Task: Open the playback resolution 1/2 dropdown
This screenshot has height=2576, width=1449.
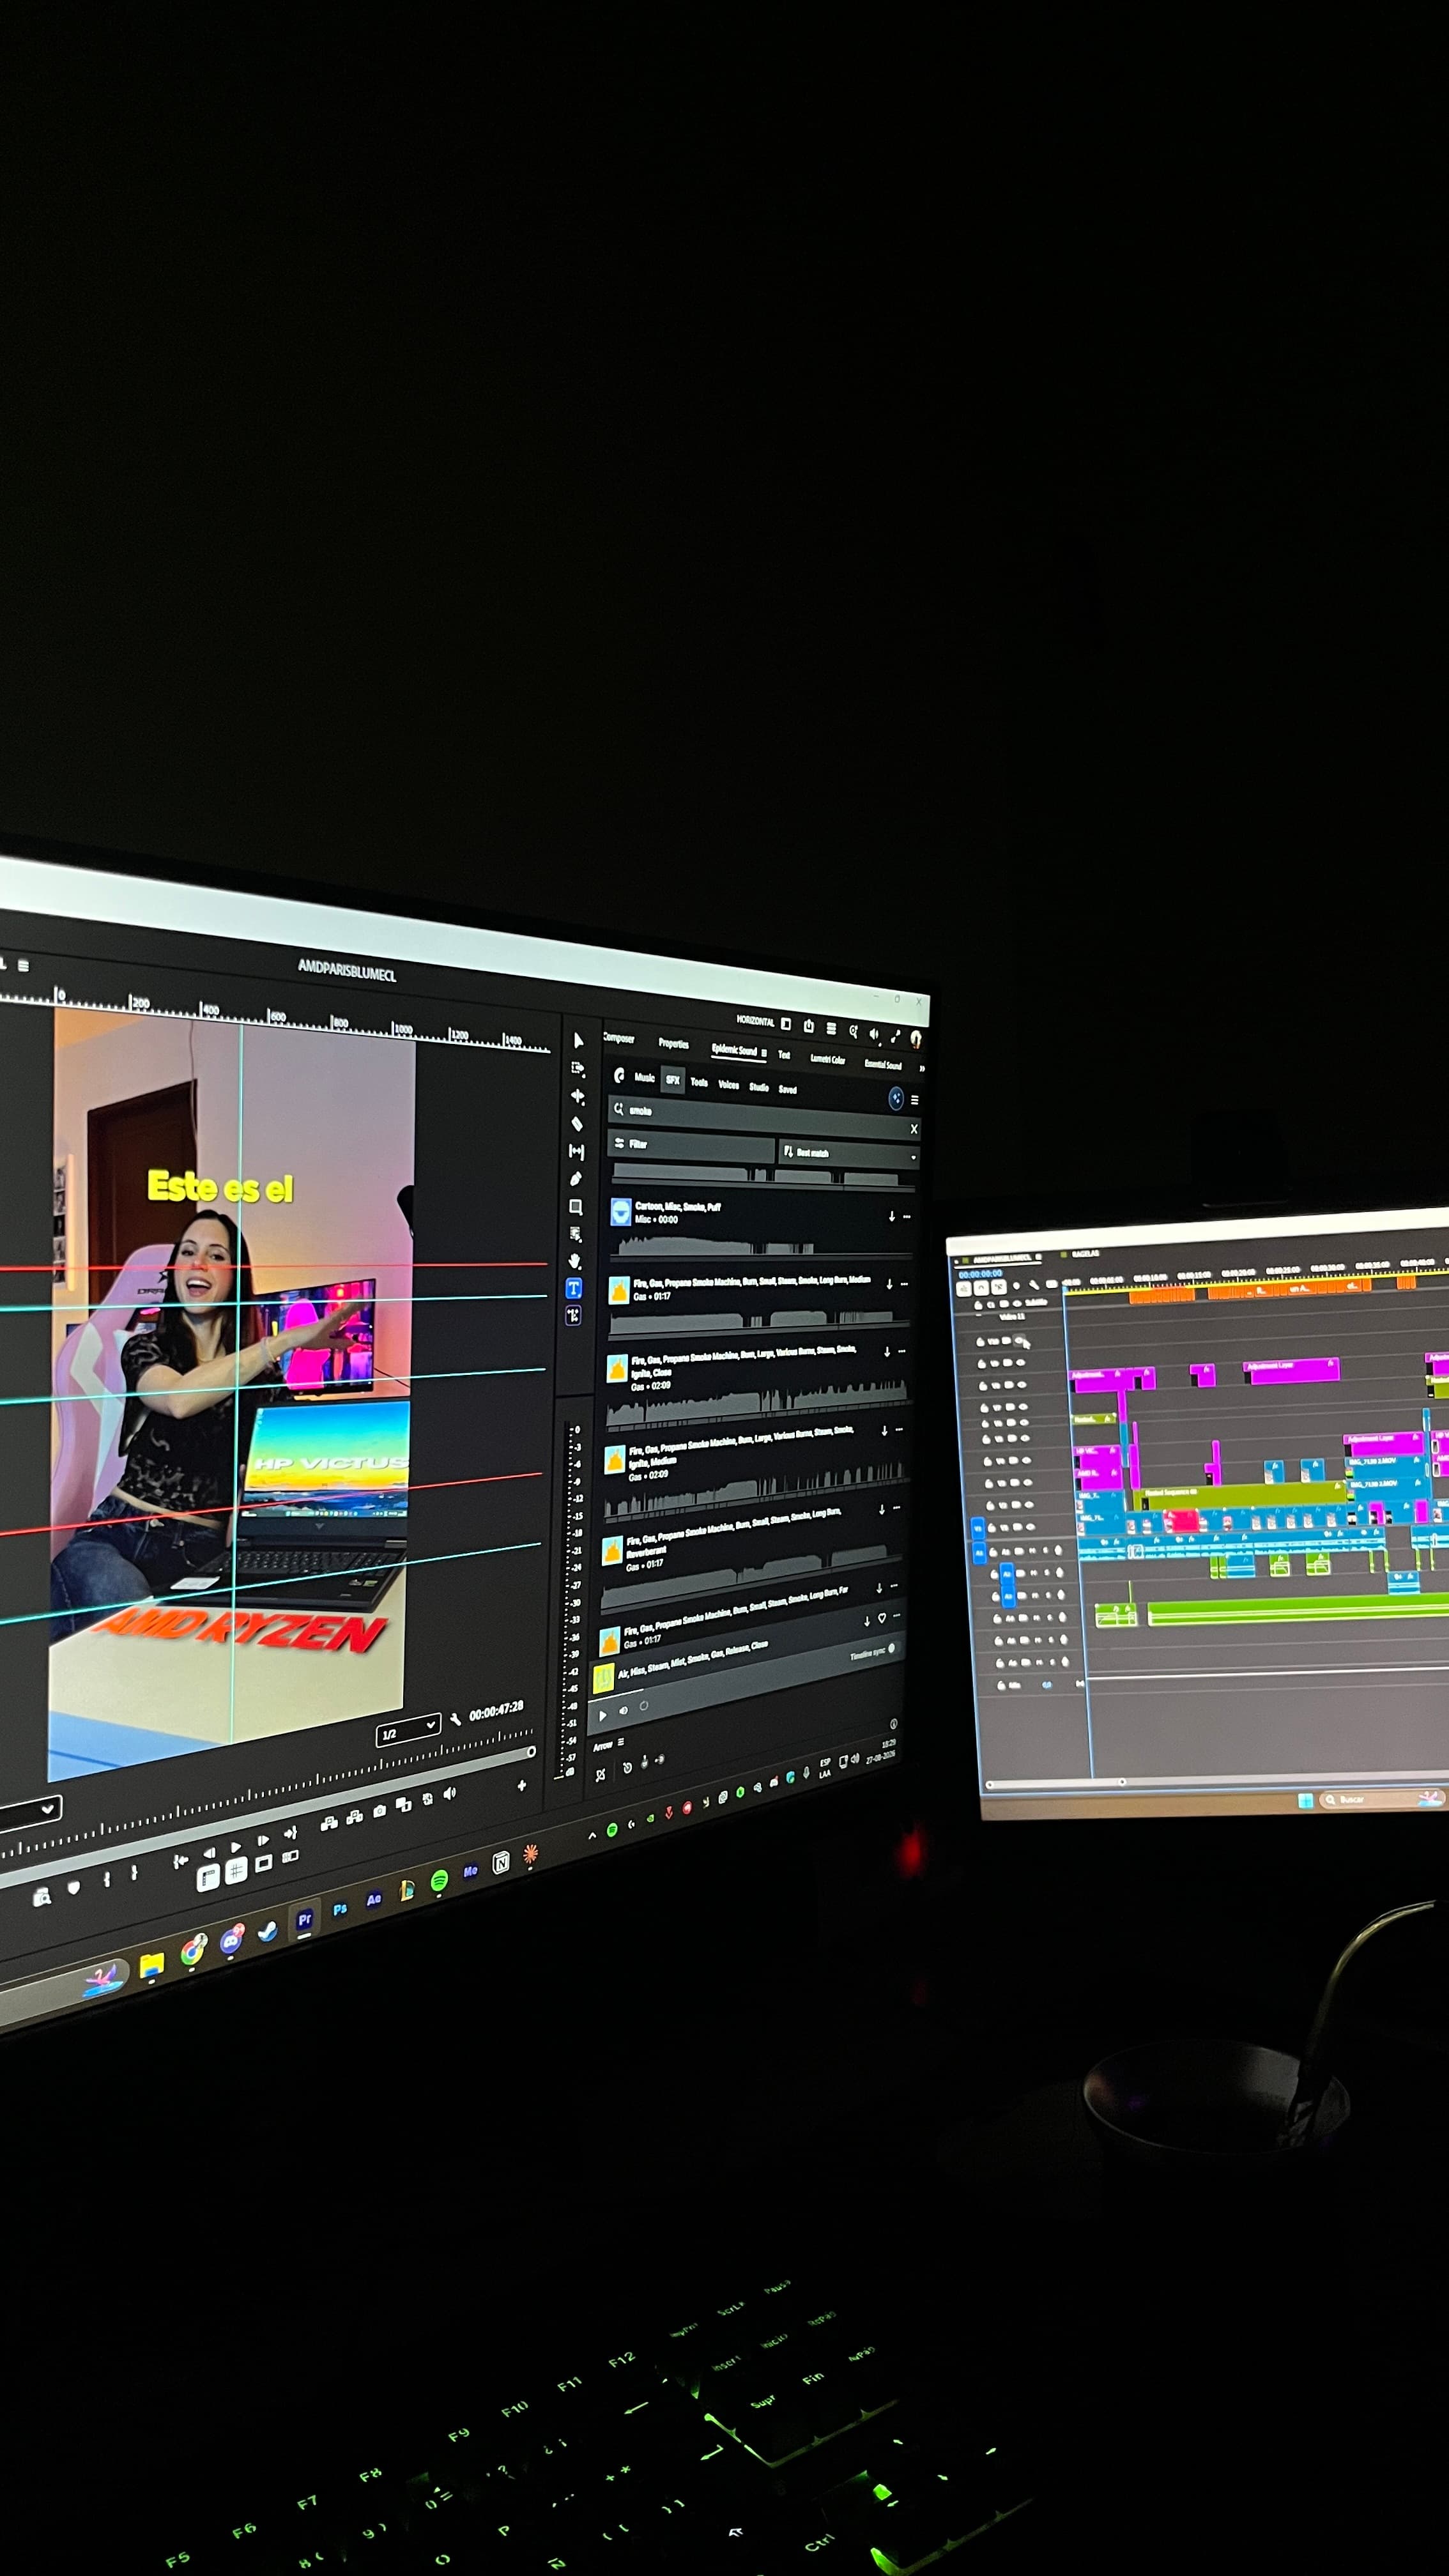Action: 408,1732
